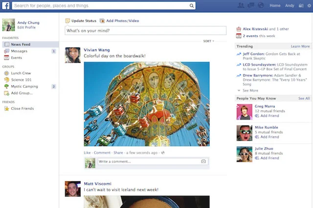This screenshot has height=208, width=313.
Task: Click Andy Chung profile name
Action: coord(28,22)
